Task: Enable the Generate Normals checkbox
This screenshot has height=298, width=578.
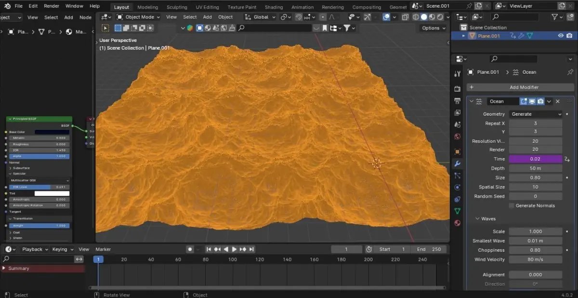Action: 512,206
